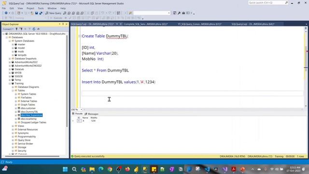Image resolution: width=309 pixels, height=174 pixels.
Task: Open the 150% zoom level dropdown
Action: click(81, 110)
